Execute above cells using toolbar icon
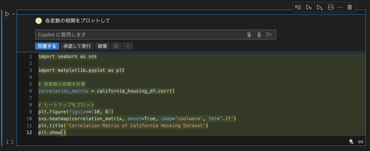The image size is (370, 151). click(309, 7)
